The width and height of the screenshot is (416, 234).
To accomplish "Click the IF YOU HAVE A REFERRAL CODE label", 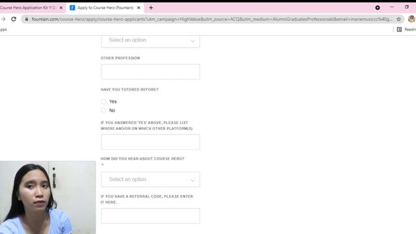I will [147, 199].
